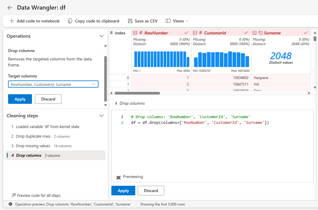This screenshot has height=210, width=318.
Task: Collapse the Cleaning steps section
Action: click(x=102, y=116)
